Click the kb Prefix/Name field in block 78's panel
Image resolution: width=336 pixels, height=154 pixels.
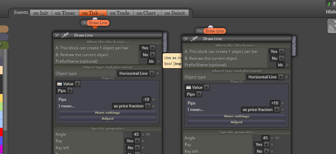pyautogui.click(x=152, y=62)
